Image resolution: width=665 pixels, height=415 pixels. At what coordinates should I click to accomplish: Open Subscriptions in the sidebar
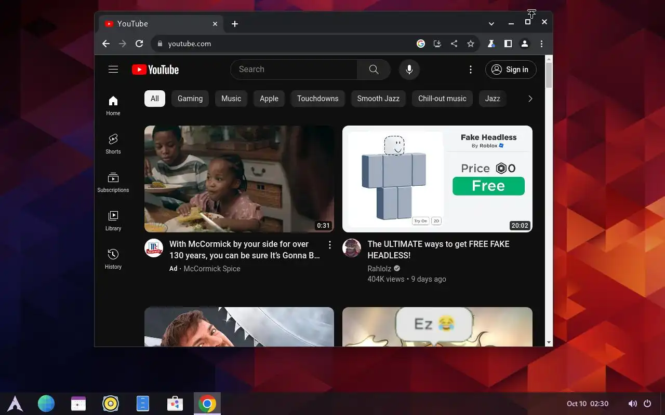coord(113,183)
